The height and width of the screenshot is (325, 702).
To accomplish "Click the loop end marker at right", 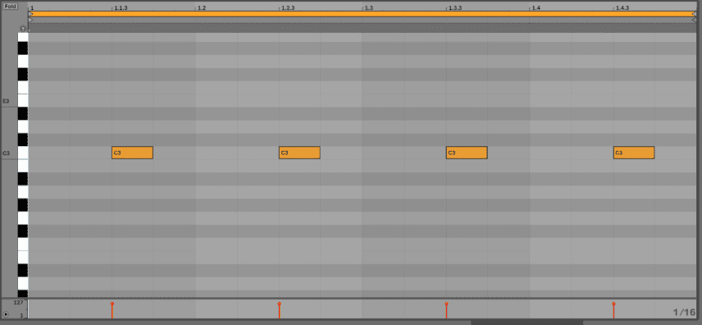I will click(695, 14).
